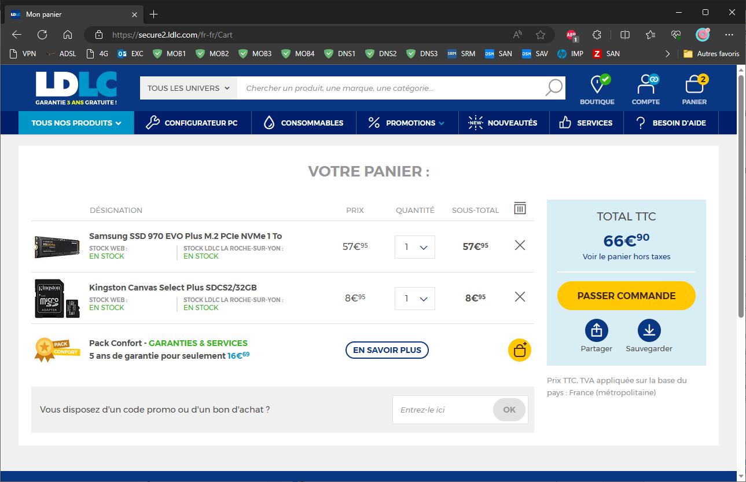Open the EXC bookmark
746x482 pixels.
(131, 54)
